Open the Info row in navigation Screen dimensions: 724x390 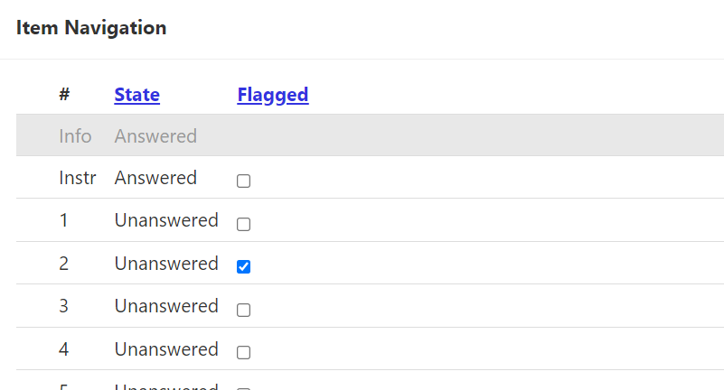(x=75, y=136)
